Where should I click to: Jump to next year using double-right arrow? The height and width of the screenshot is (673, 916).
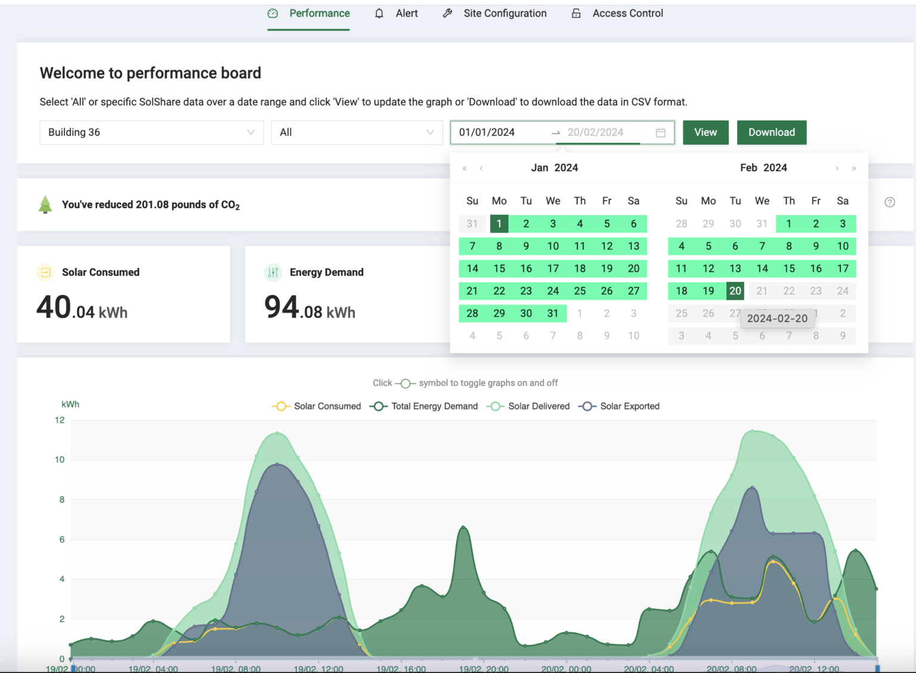854,168
